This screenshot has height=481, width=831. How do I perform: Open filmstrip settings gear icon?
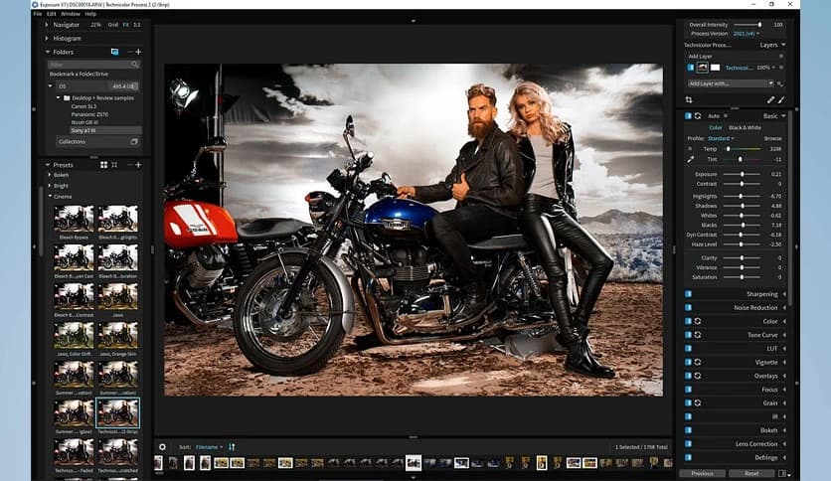coord(162,447)
